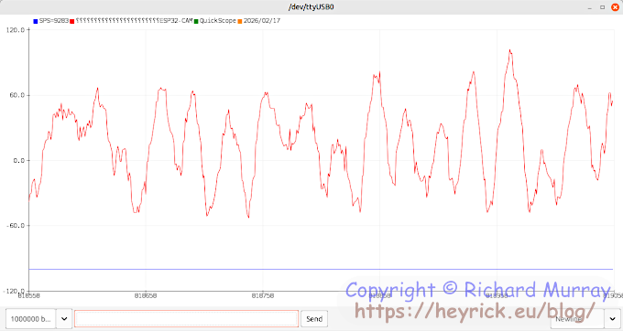Viewport: 623px width, 331px height.
Task: Click the green QuickScope legend swatch
Action: (x=196, y=21)
